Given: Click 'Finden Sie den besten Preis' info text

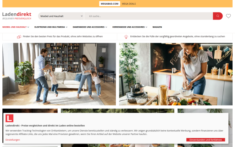Looking at the screenshot, I should tap(63, 36).
